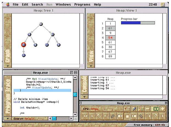This screenshot has width=171, height=127.
Task: Open the File menu
Action: tap(16, 4)
